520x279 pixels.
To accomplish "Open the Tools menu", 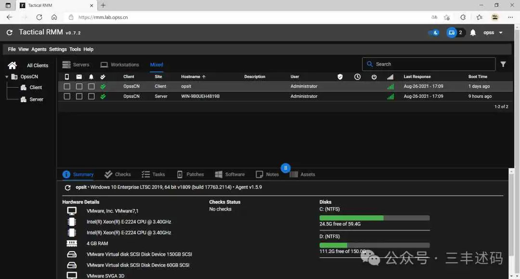I will (75, 49).
